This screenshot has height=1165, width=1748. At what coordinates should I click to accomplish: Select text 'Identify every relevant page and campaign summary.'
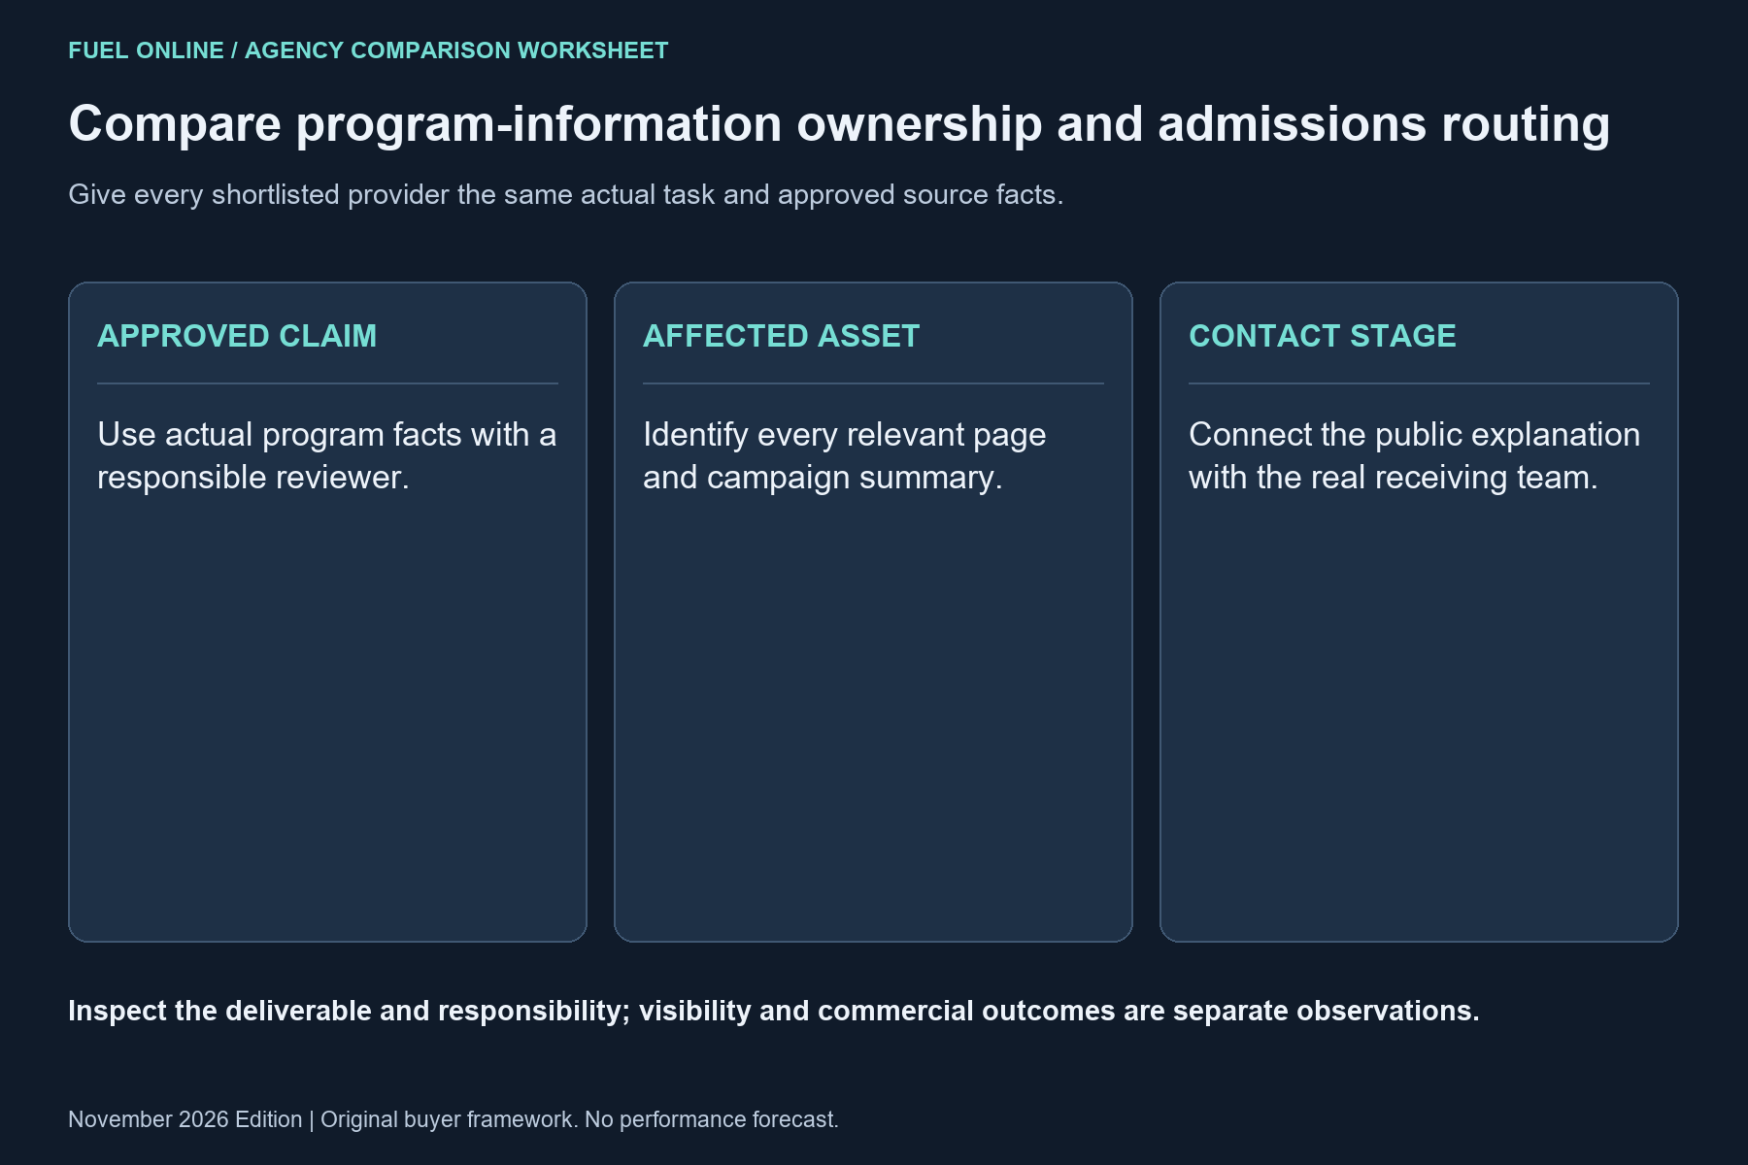coord(845,455)
